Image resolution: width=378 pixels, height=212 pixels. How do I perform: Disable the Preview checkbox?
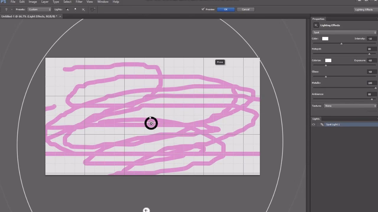[203, 9]
